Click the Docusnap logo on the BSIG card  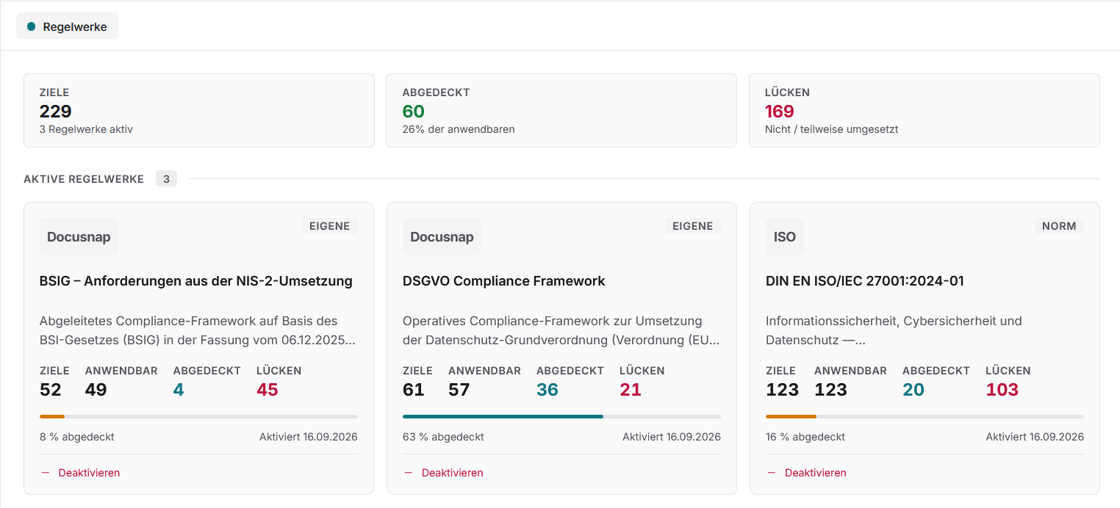pos(79,236)
